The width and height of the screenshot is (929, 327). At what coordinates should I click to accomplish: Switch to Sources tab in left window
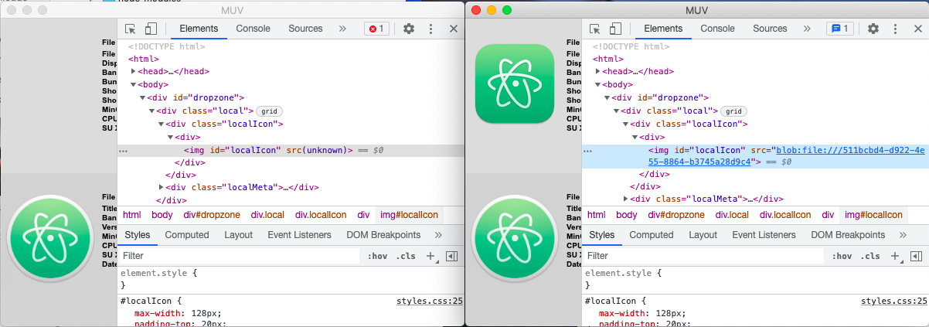pos(305,29)
